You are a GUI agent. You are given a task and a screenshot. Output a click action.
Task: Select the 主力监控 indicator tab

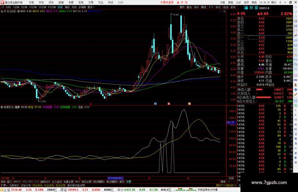point(57,182)
